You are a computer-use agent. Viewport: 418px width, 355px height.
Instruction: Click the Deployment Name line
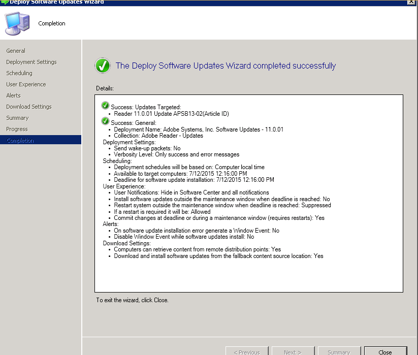pyautogui.click(x=199, y=130)
